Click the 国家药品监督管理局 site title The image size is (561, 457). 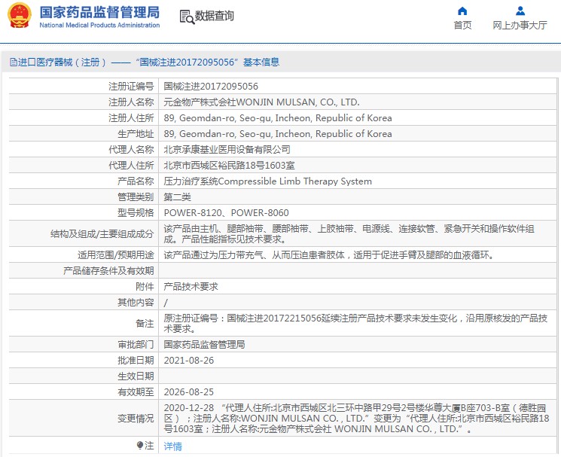coord(99,11)
